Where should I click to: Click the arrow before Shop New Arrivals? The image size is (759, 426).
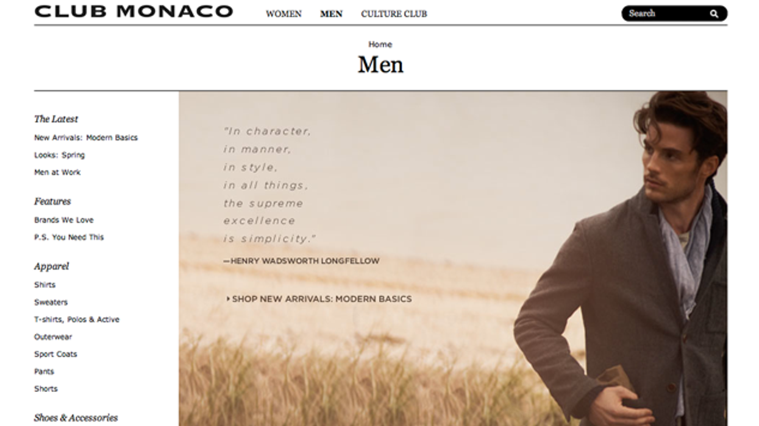[x=228, y=299]
